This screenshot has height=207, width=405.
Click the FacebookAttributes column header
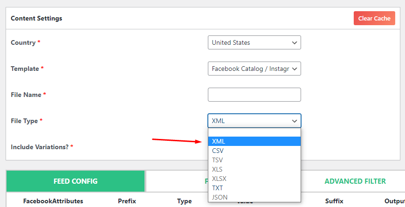coord(53,201)
